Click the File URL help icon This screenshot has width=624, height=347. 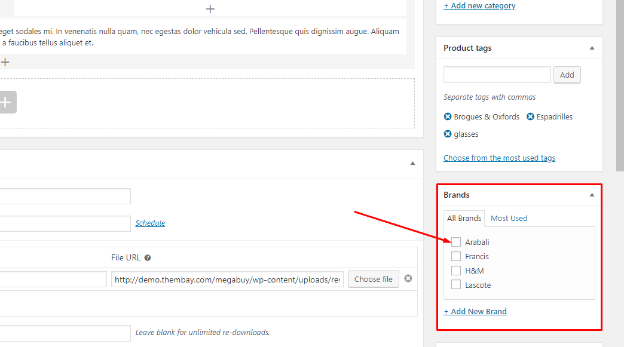tap(148, 258)
